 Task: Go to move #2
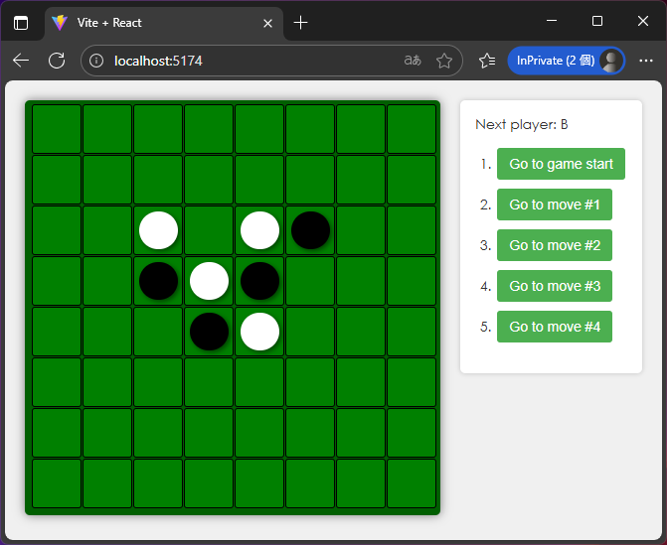click(555, 245)
